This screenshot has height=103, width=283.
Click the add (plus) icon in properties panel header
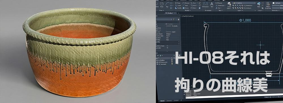[176, 19]
